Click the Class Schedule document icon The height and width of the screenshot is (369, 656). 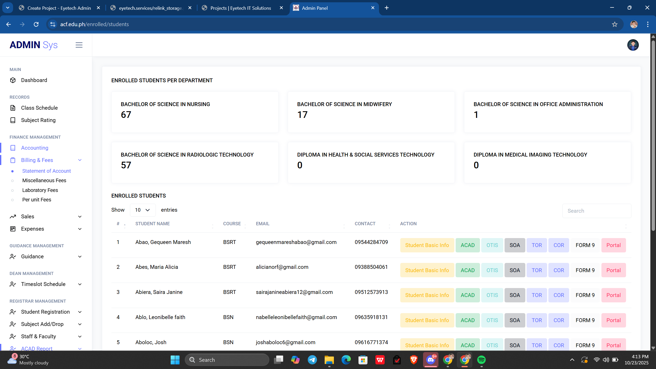coord(13,108)
